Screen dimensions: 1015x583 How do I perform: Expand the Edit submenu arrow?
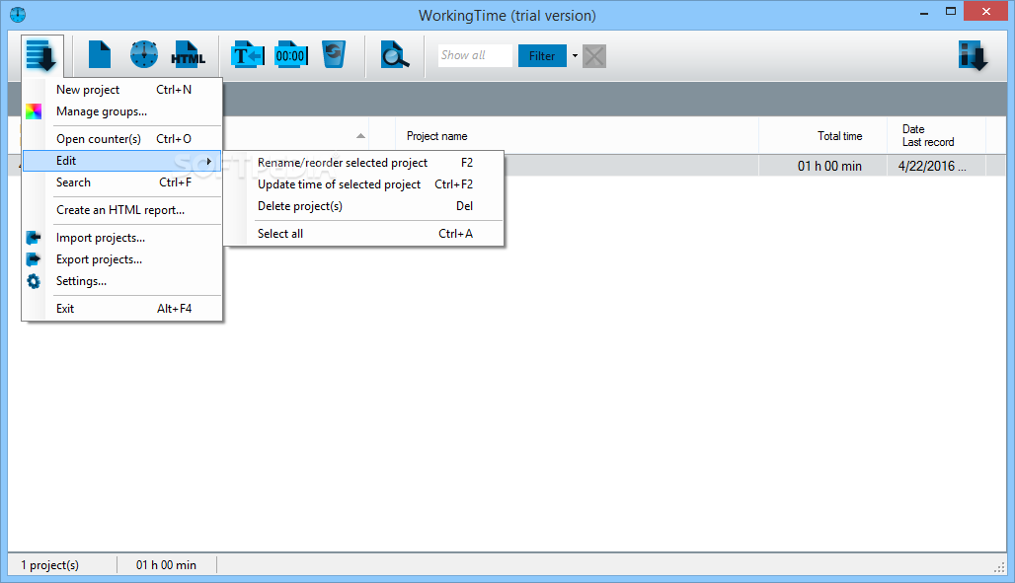pos(208,161)
